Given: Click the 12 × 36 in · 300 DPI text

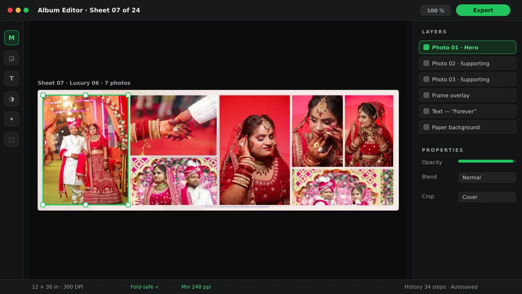Looking at the screenshot, I should [57, 287].
